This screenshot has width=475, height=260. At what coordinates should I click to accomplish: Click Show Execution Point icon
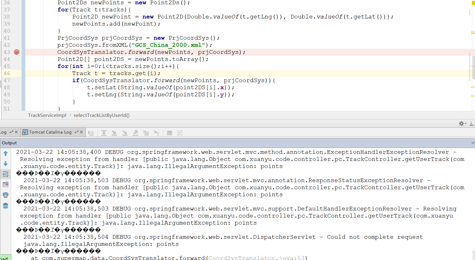click(91, 133)
